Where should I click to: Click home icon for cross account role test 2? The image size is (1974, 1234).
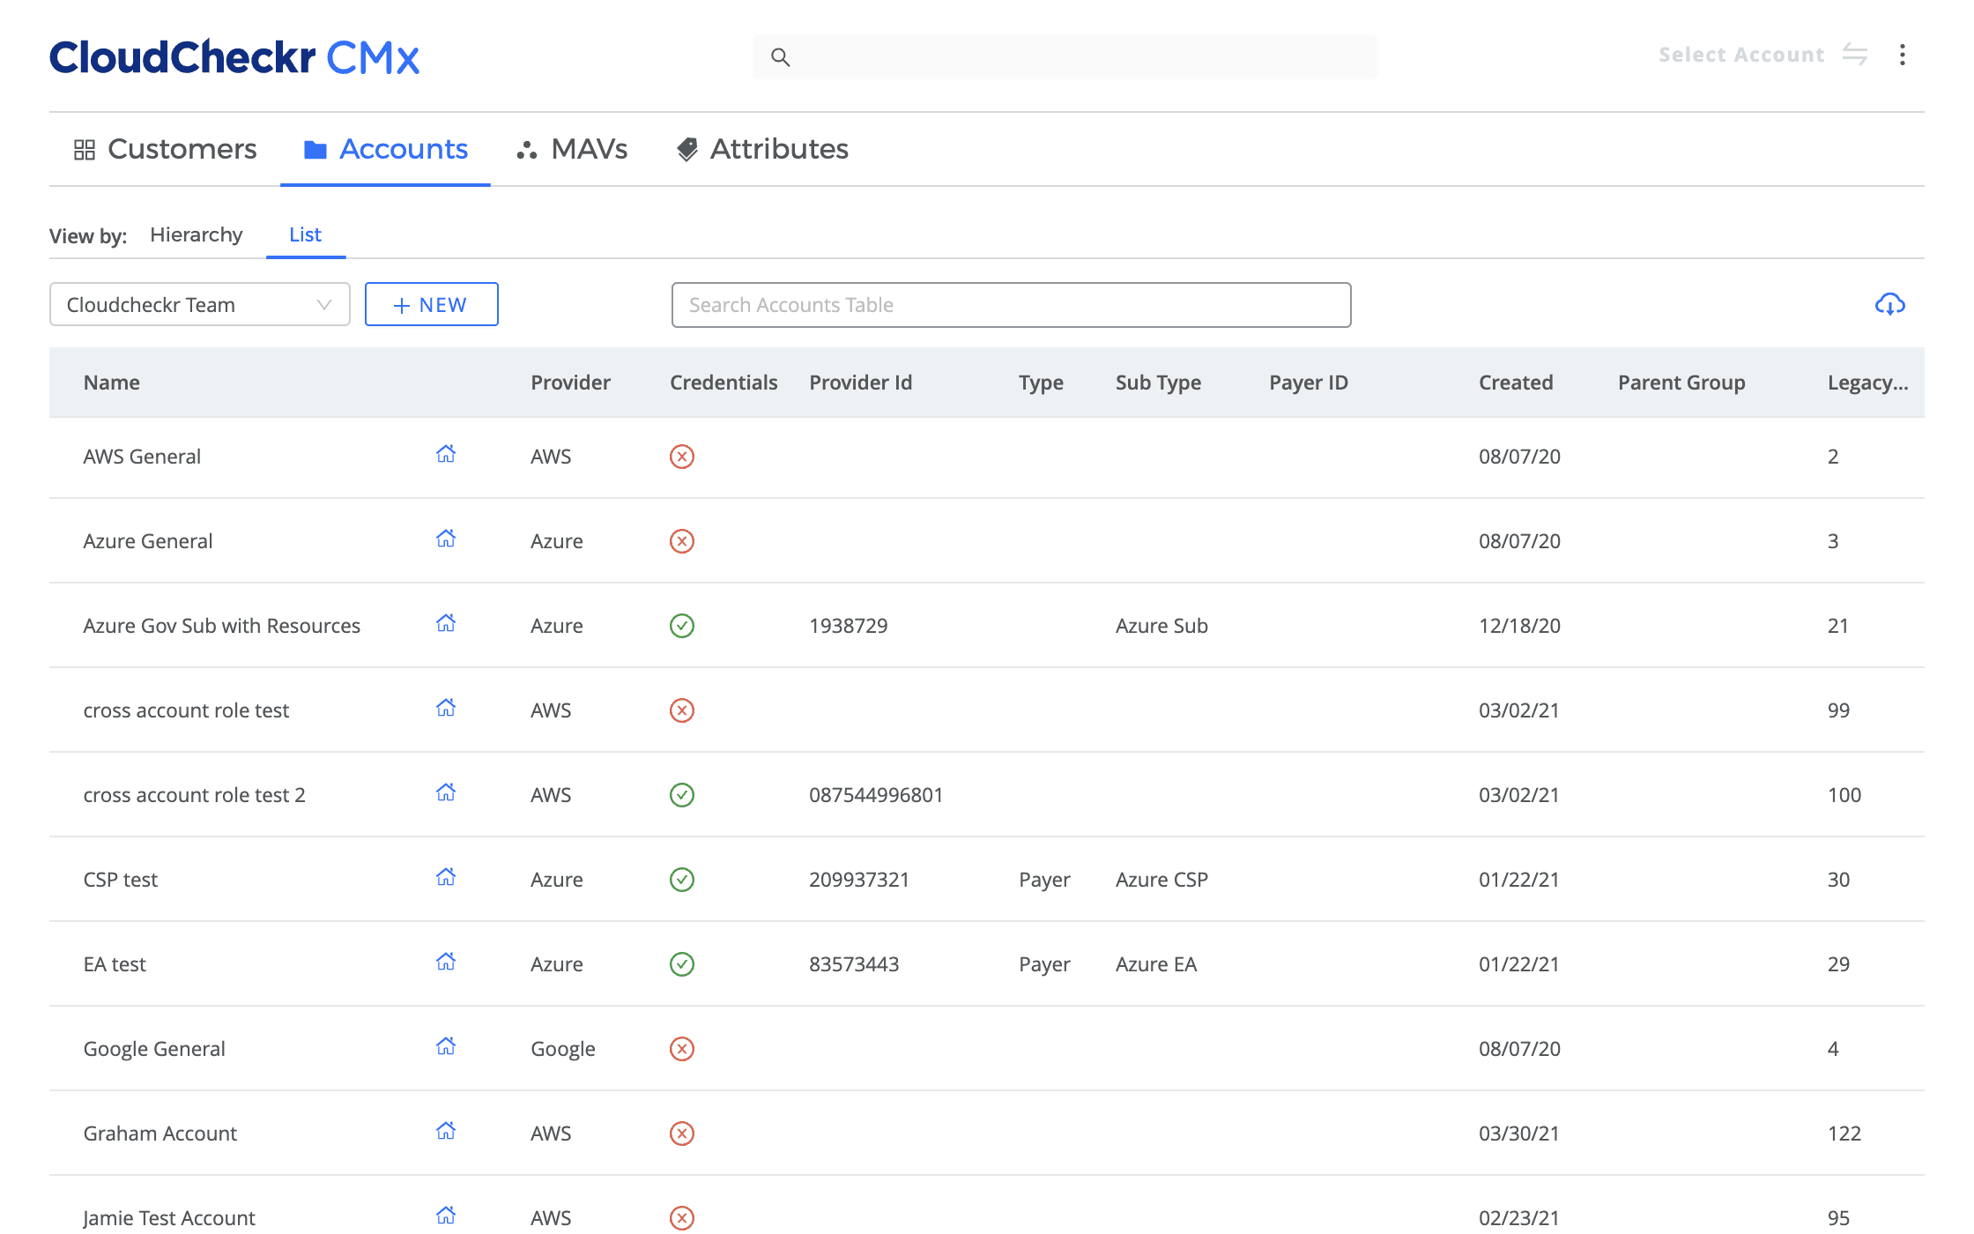click(x=446, y=792)
